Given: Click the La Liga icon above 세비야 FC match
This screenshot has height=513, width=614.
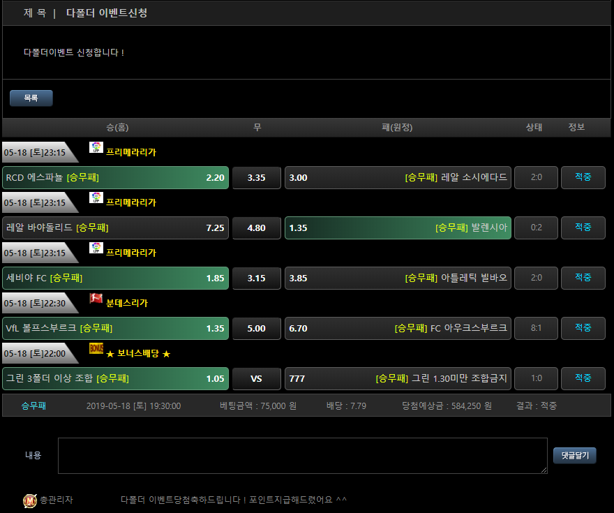Looking at the screenshot, I should pos(96,248).
